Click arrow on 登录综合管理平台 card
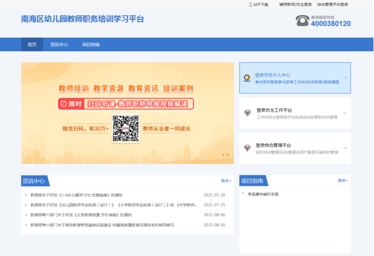Screen dimensions: 374x256 345,148
